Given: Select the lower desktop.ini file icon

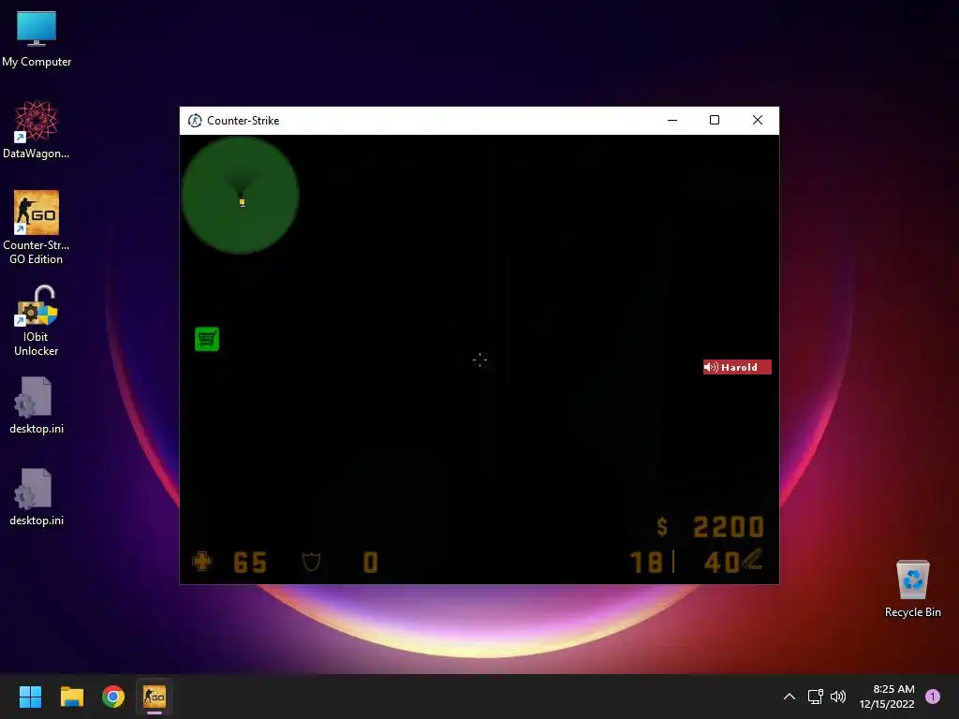Looking at the screenshot, I should point(37,498).
